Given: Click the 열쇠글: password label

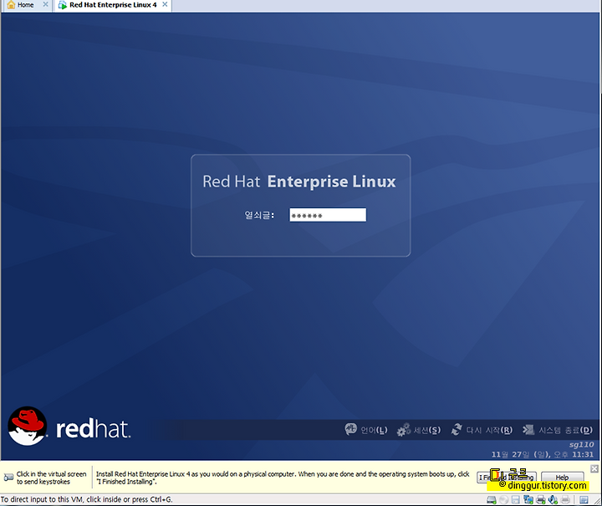Looking at the screenshot, I should coord(259,215).
